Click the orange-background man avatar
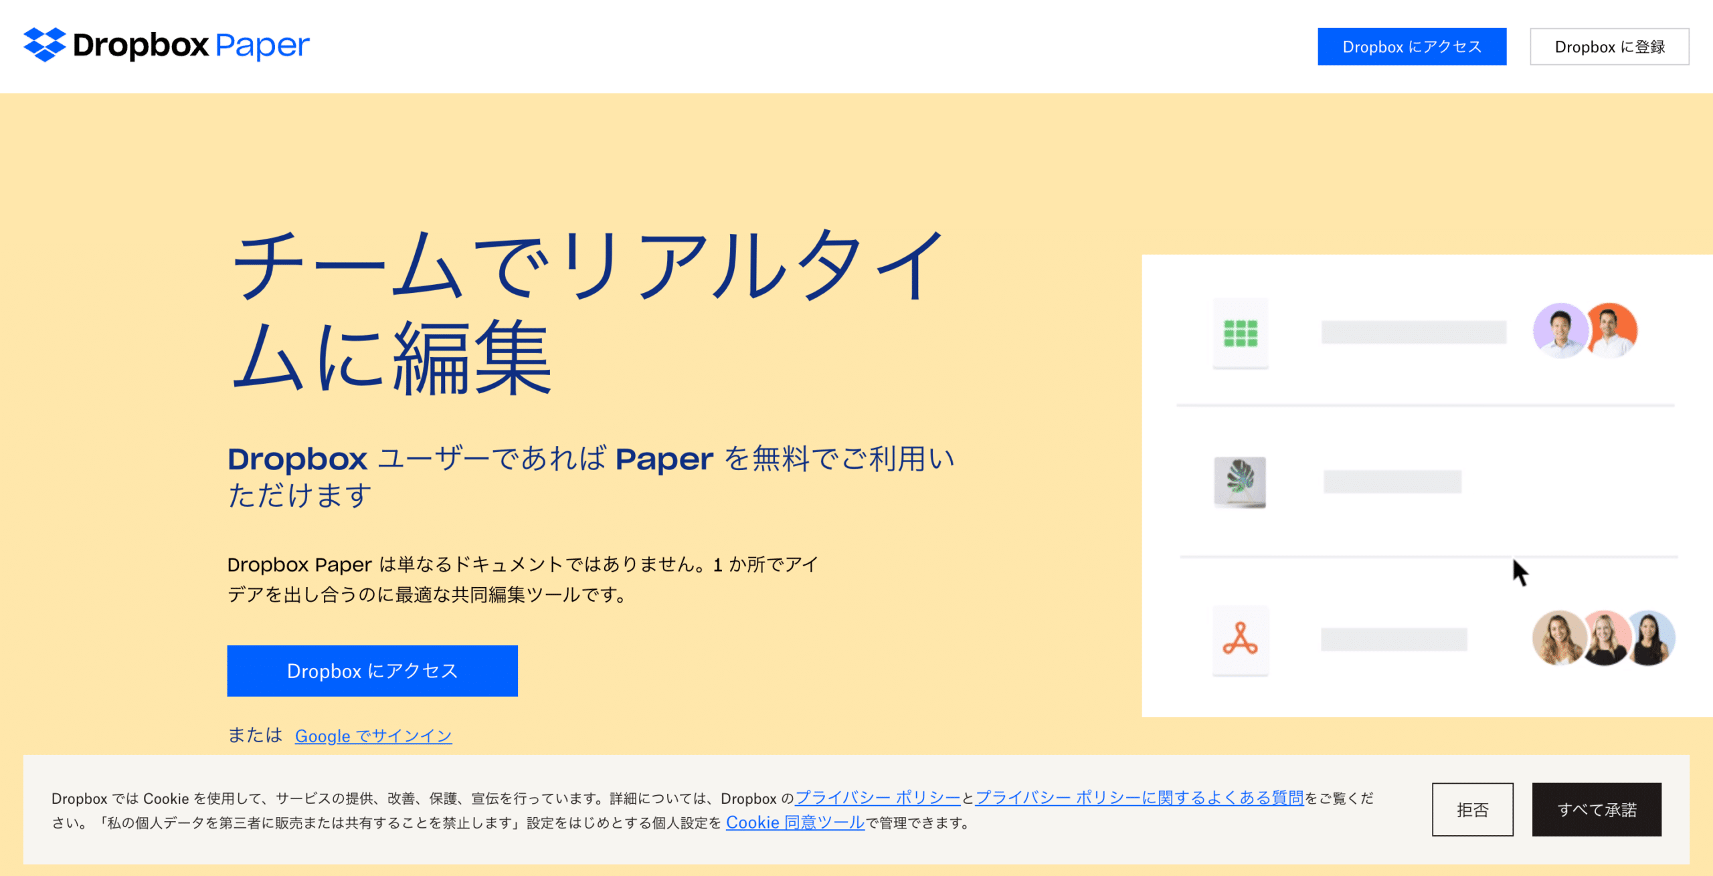The width and height of the screenshot is (1713, 876). click(x=1612, y=331)
